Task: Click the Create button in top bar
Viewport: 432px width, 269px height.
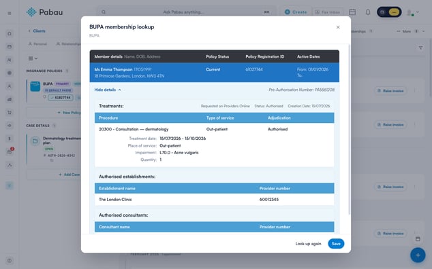Action: (x=296, y=12)
